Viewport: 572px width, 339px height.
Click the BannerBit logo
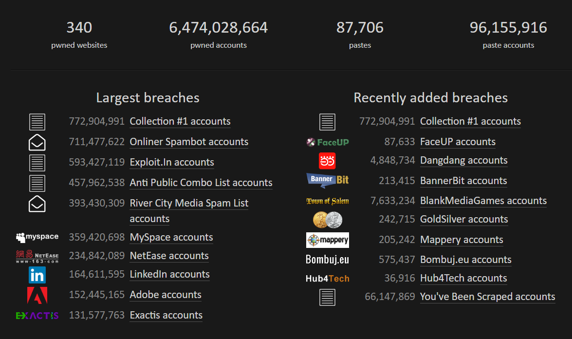pyautogui.click(x=328, y=180)
